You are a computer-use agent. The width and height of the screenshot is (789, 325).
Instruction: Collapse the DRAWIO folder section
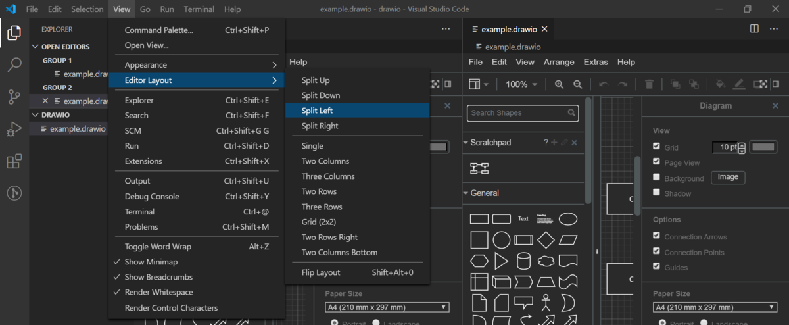[x=36, y=114]
